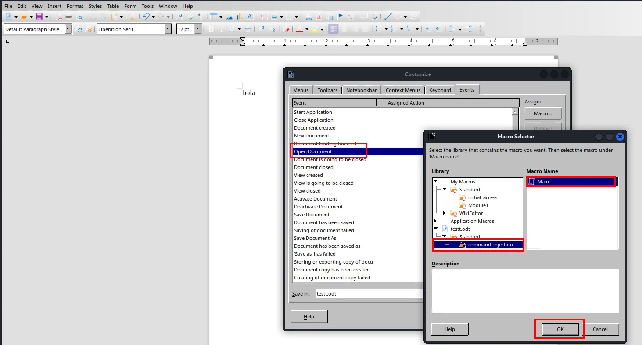642x345 pixels.
Task: Click the Insert Text Box icon
Action: coord(250,17)
